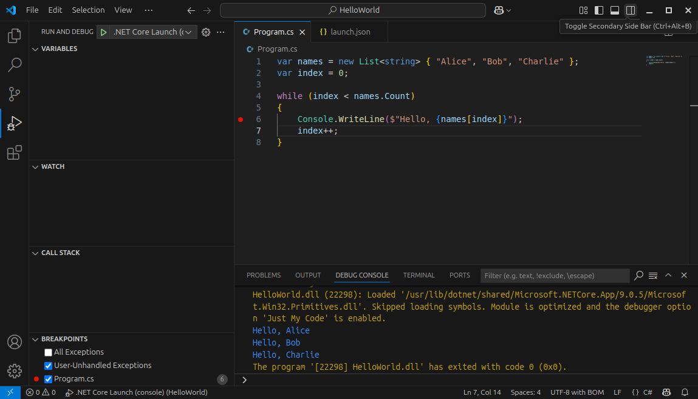Disable the Program.cs breakpoint checkbox
698x399 pixels.
[x=48, y=379]
